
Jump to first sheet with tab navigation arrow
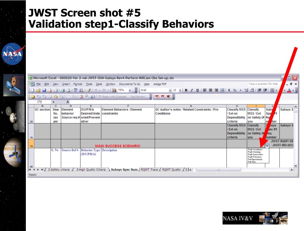[x=30, y=170]
